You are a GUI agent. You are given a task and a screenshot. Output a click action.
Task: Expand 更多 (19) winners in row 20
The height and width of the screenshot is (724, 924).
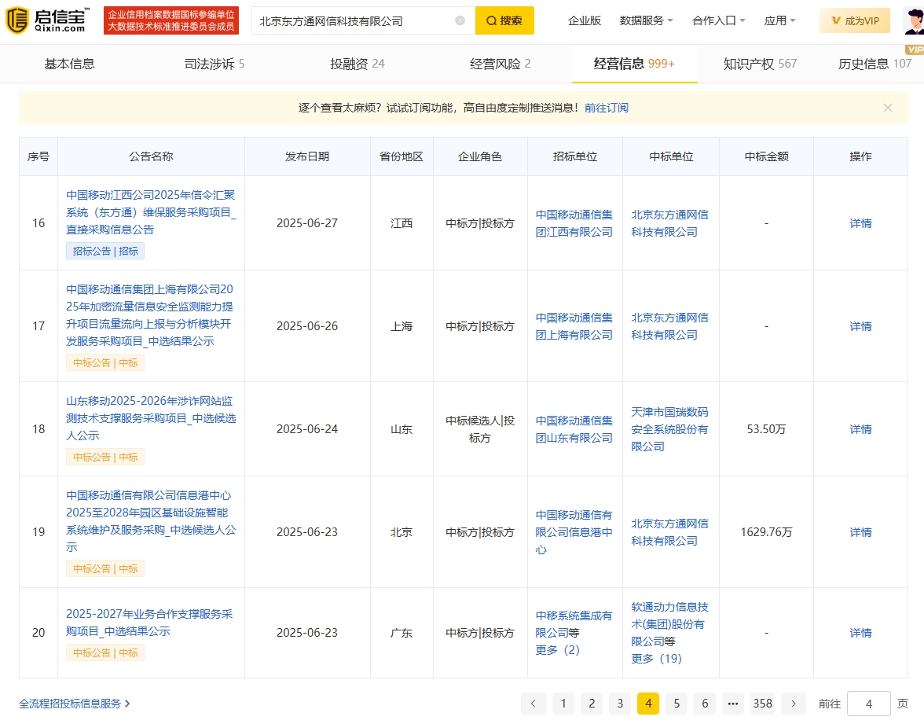[656, 659]
